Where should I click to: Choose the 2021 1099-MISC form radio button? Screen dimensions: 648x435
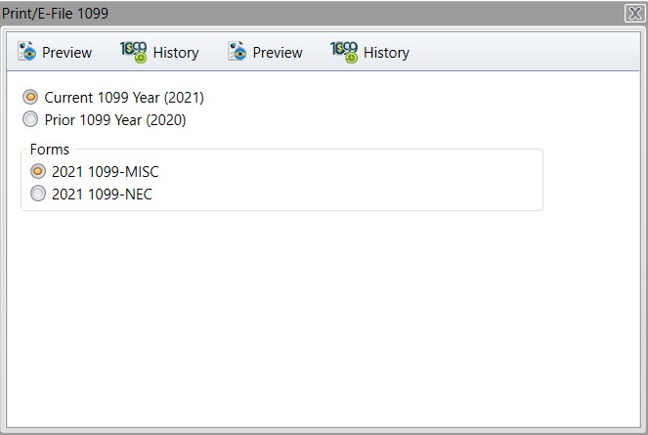tap(38, 171)
